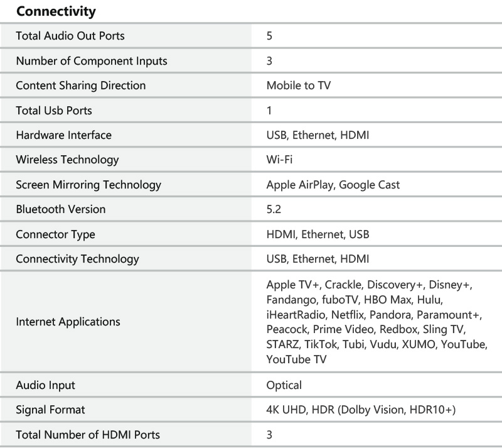Select the YouTube TV text in applications list
The image size is (502, 448).
[x=296, y=359]
